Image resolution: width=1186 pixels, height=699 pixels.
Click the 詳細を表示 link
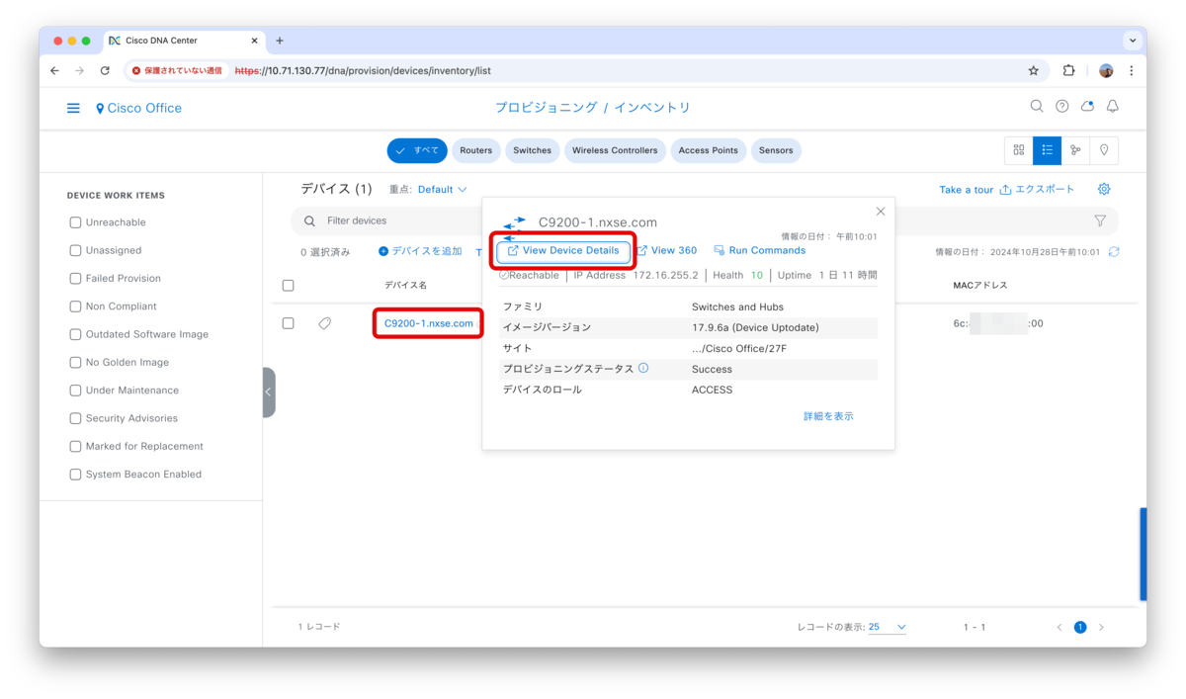pos(828,416)
